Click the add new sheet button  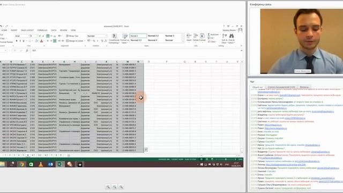(x=69, y=155)
